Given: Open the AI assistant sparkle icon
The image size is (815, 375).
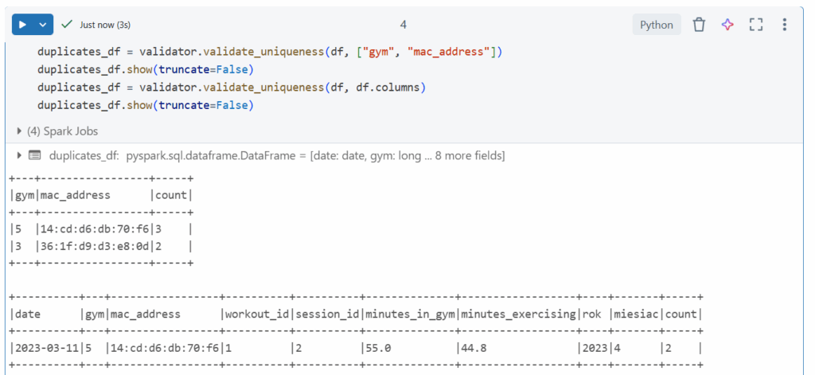Looking at the screenshot, I should pos(727,25).
